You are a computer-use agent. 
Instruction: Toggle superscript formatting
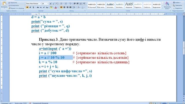44,8
